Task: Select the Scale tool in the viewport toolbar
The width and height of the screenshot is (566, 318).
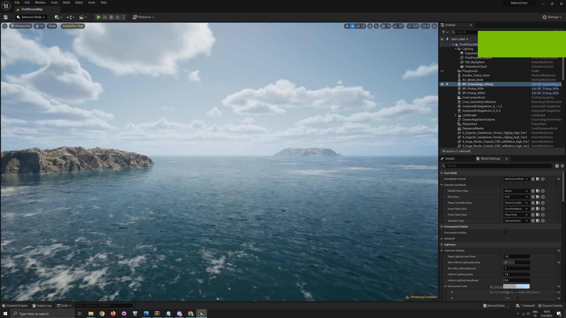Action: click(x=363, y=26)
